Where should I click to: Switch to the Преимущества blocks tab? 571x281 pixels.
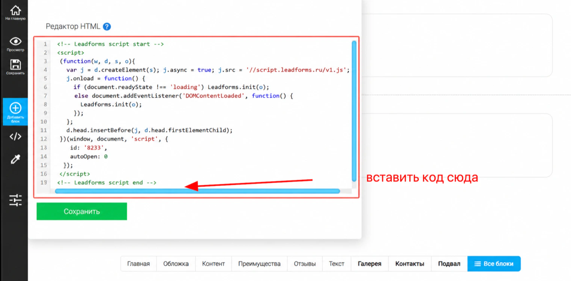coord(259,264)
